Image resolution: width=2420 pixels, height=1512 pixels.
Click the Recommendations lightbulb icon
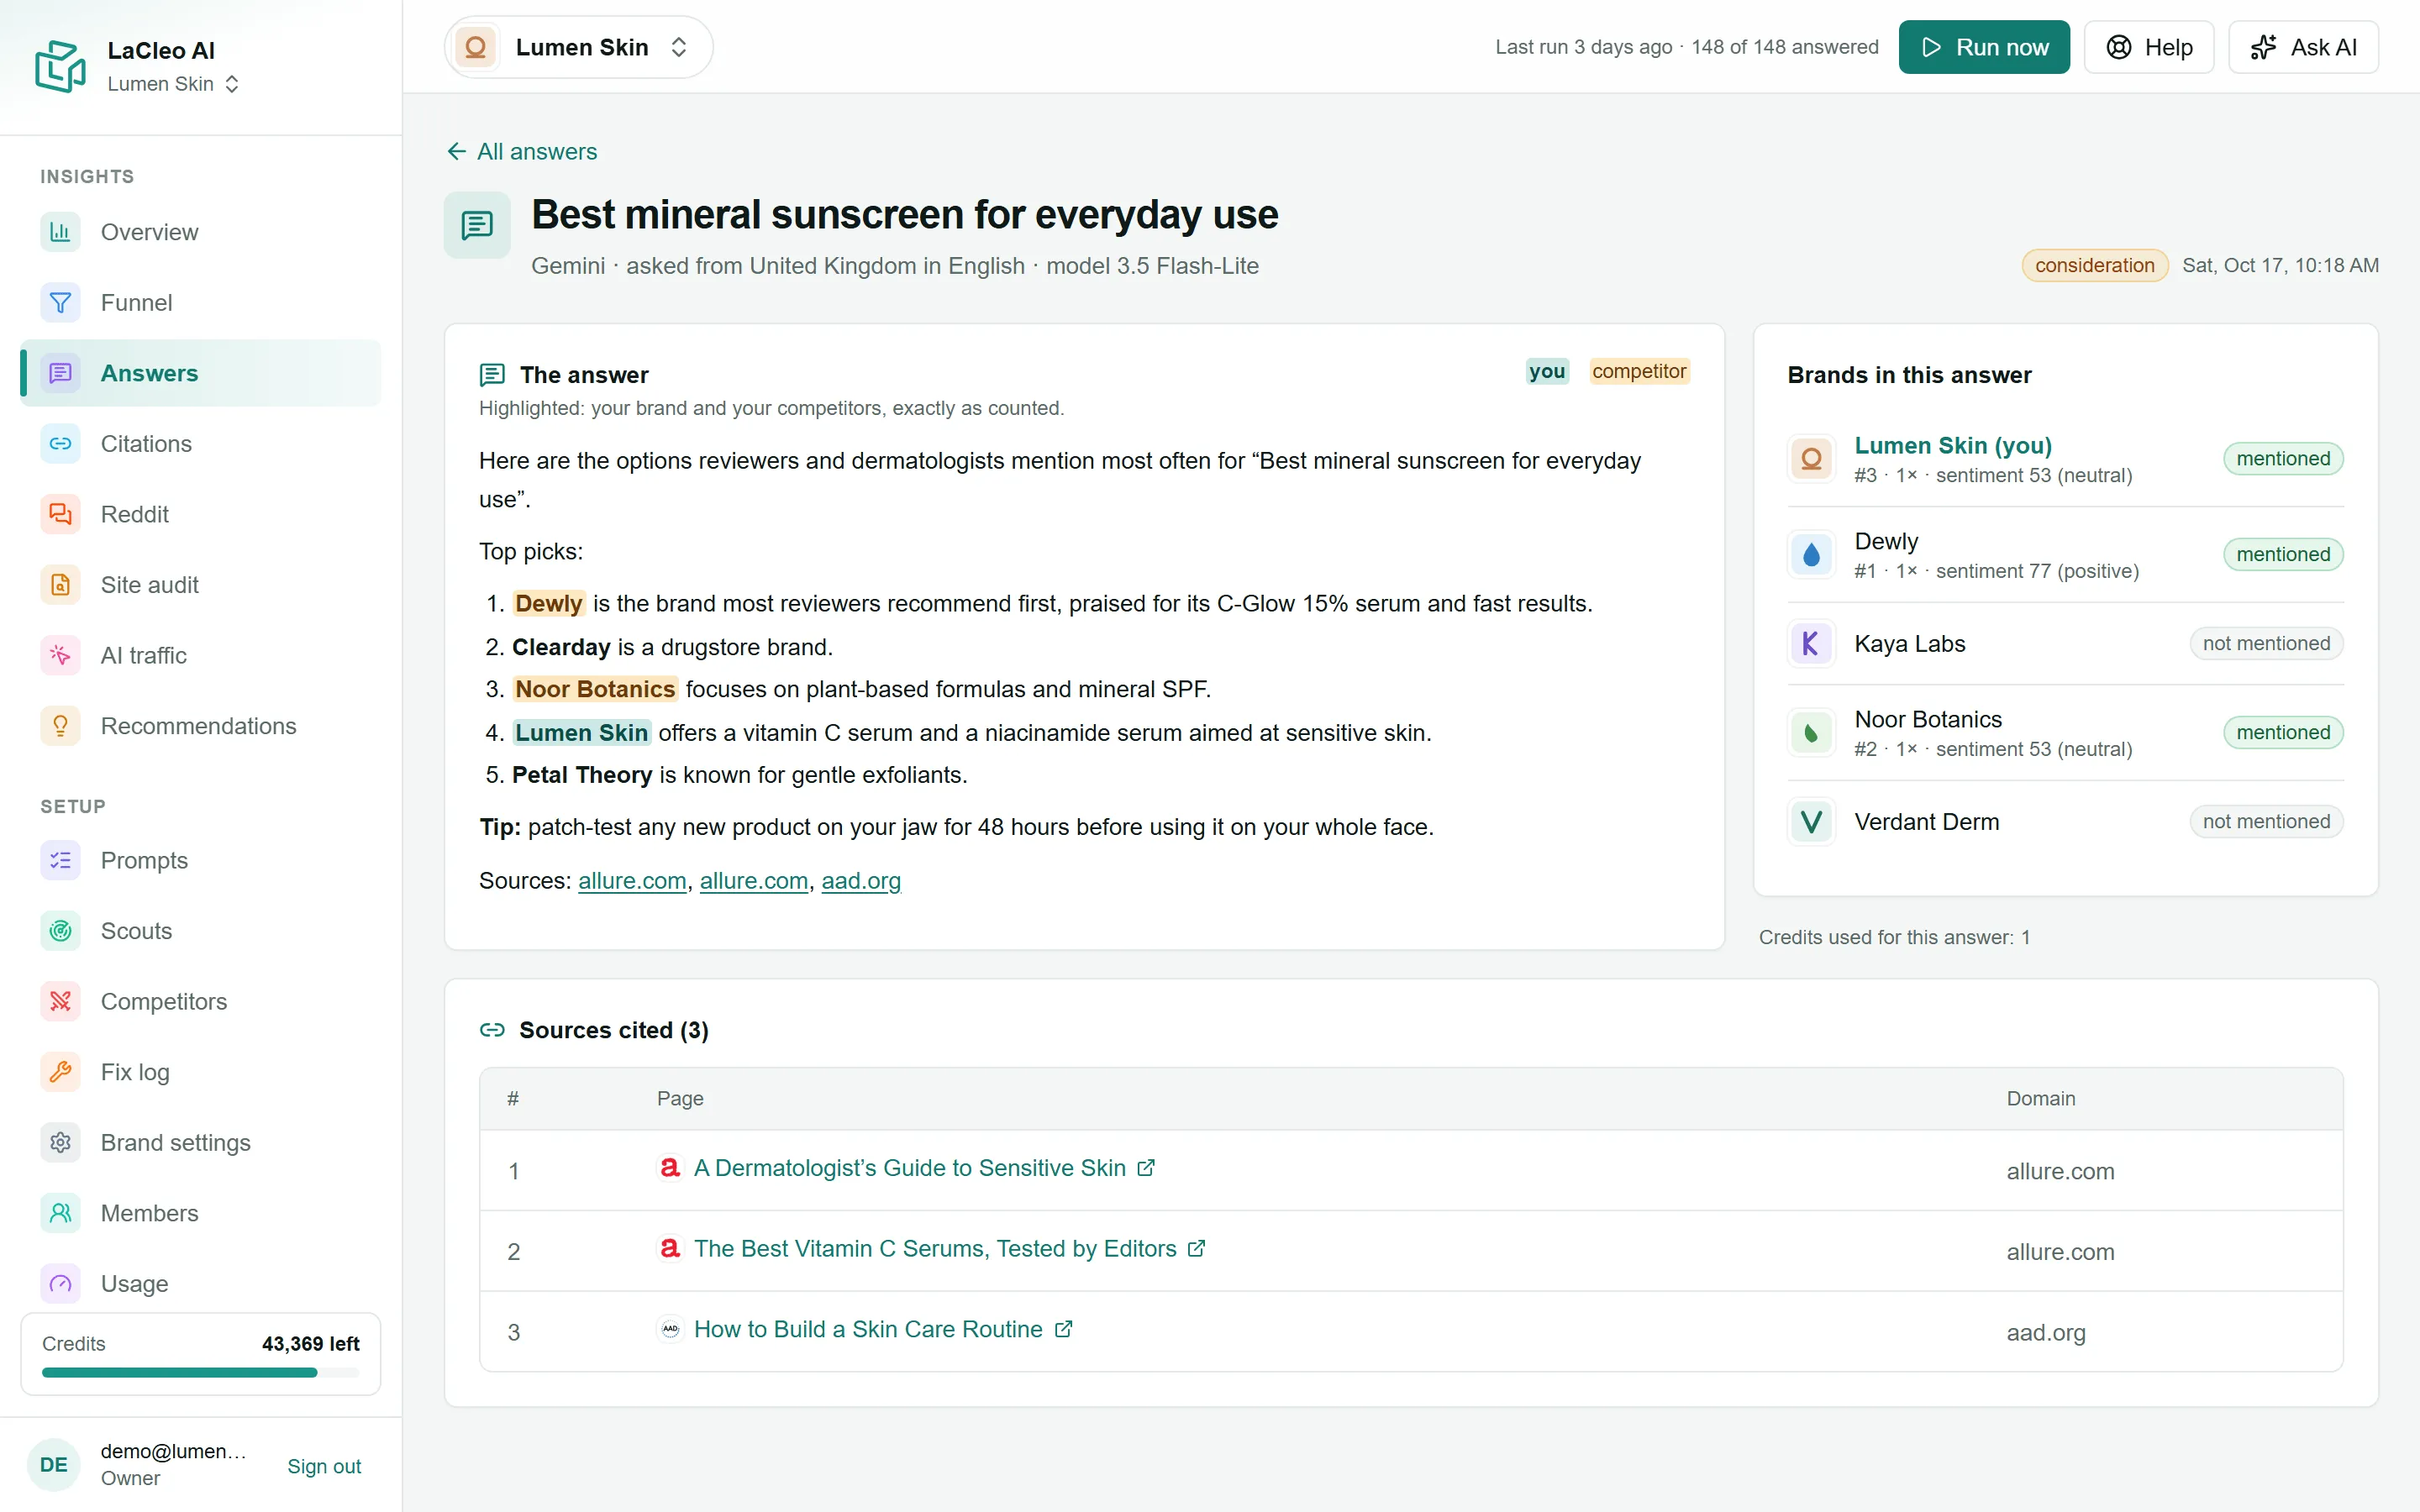pyautogui.click(x=60, y=726)
